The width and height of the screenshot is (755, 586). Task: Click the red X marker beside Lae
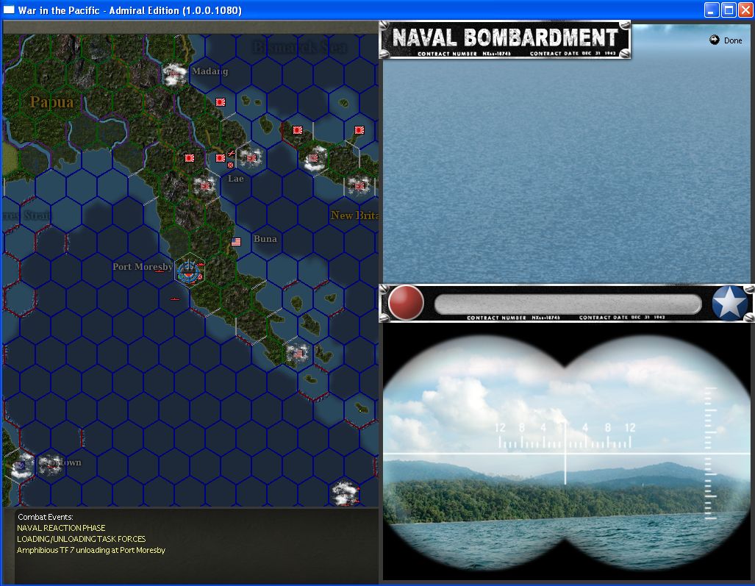(230, 165)
